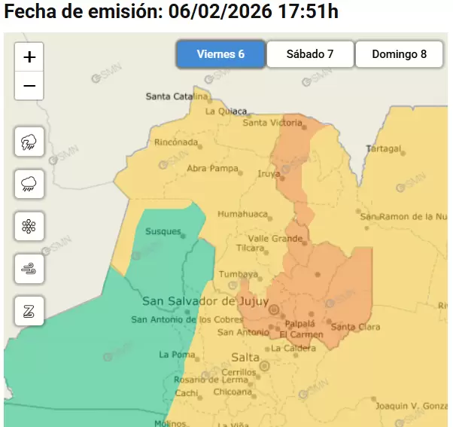
Task: Click the San Salvador de Jujuy label
Action: coord(205,301)
